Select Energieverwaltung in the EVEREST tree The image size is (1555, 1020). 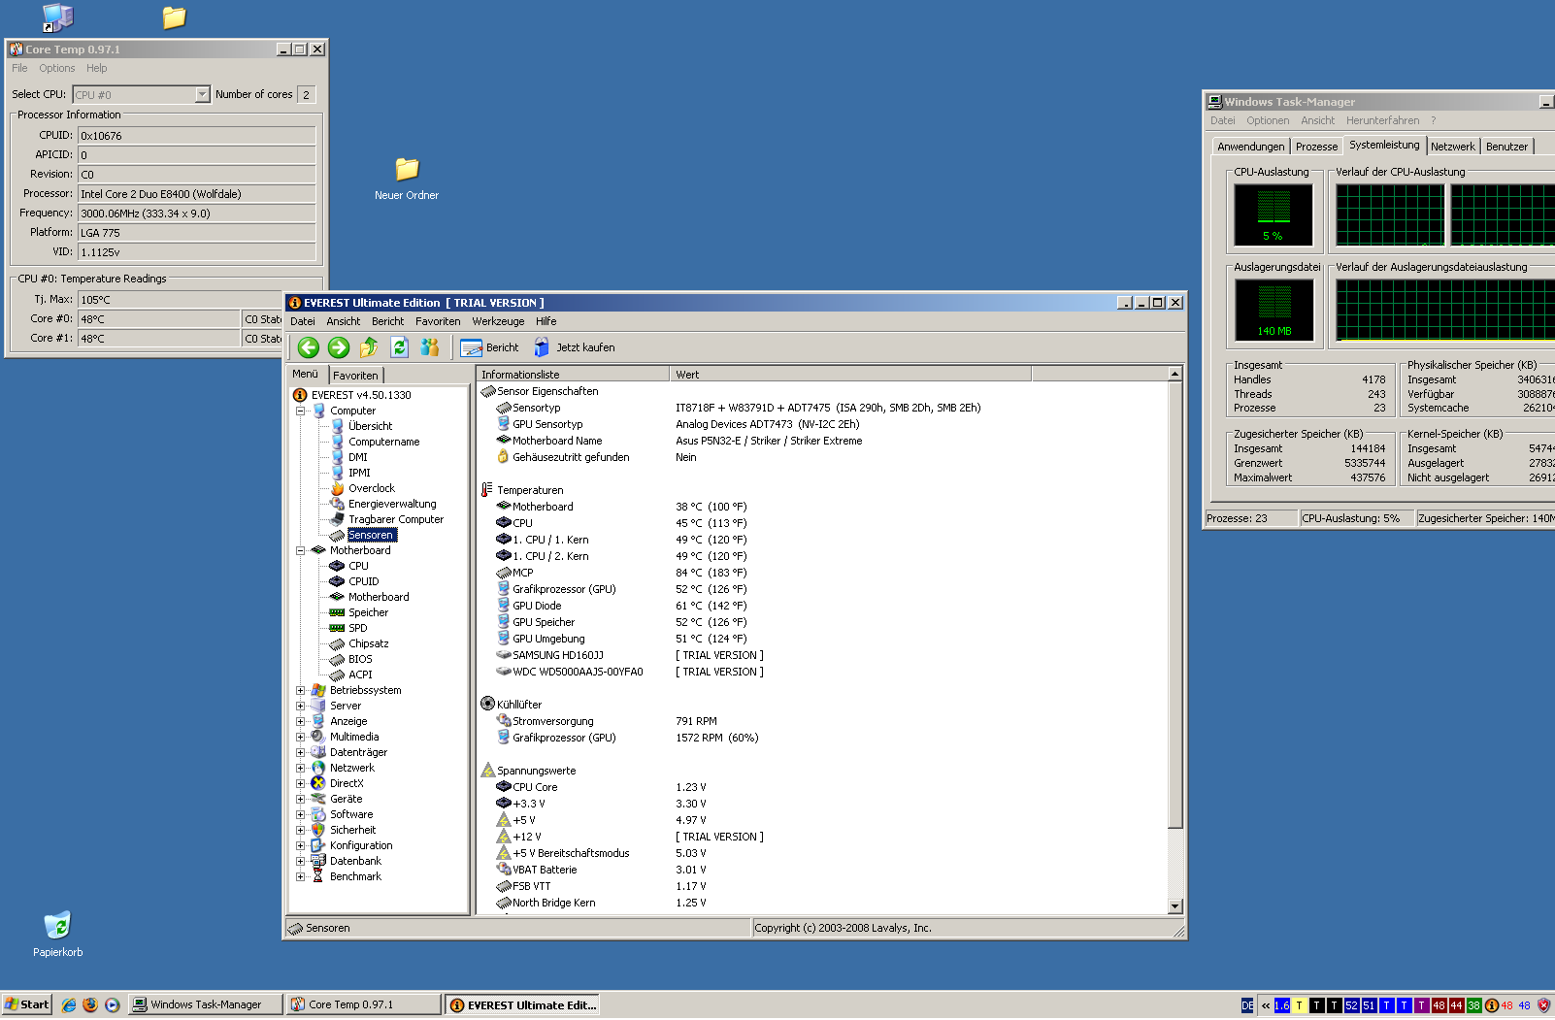[x=392, y=504]
